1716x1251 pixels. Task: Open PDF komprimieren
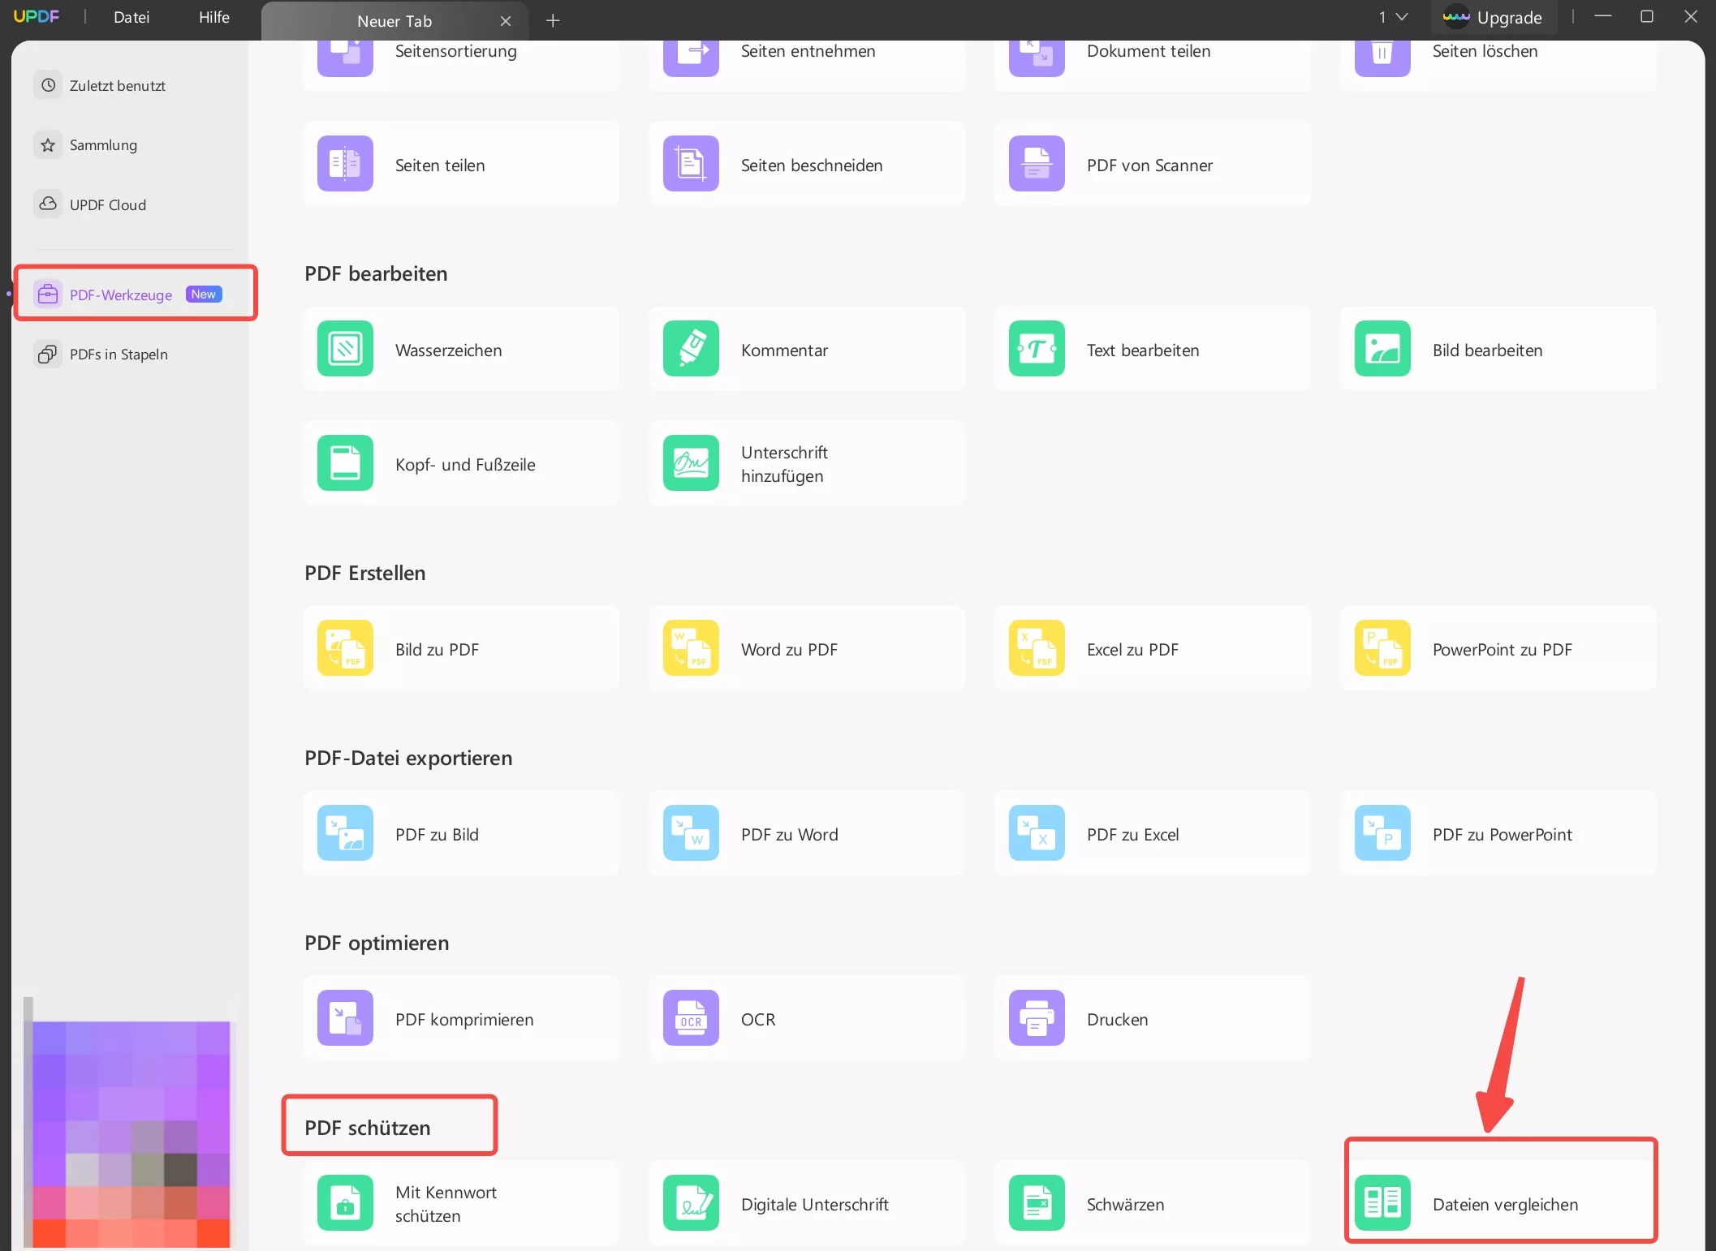459,1019
